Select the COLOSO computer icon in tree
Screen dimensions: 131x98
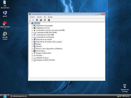tap(32, 23)
